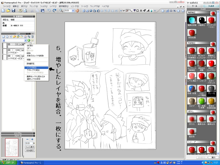
Task: Toggle the grid display icon
Action: pyautogui.click(x=171, y=11)
